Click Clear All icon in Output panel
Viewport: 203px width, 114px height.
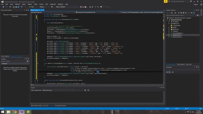(85, 90)
